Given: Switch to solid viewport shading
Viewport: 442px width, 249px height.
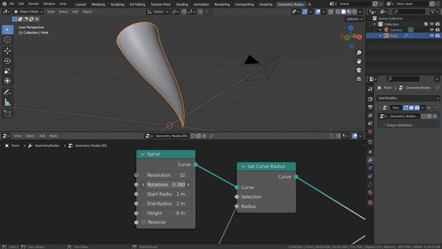Looking at the screenshot, I should click(x=343, y=12).
